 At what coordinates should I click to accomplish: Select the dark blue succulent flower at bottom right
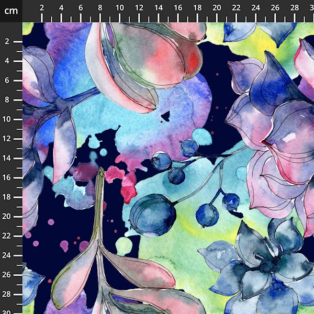point(262,267)
